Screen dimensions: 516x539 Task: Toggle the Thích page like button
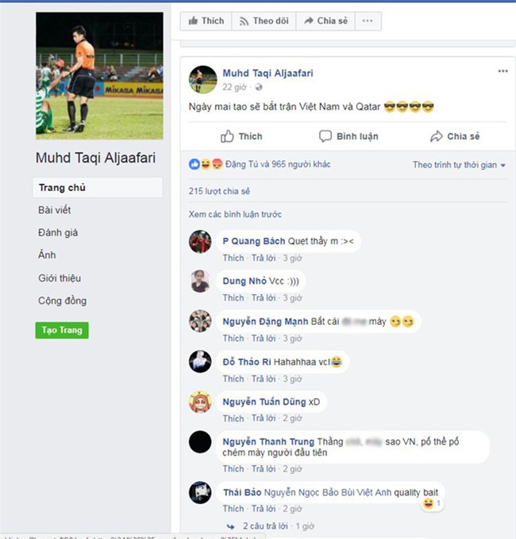tap(206, 21)
